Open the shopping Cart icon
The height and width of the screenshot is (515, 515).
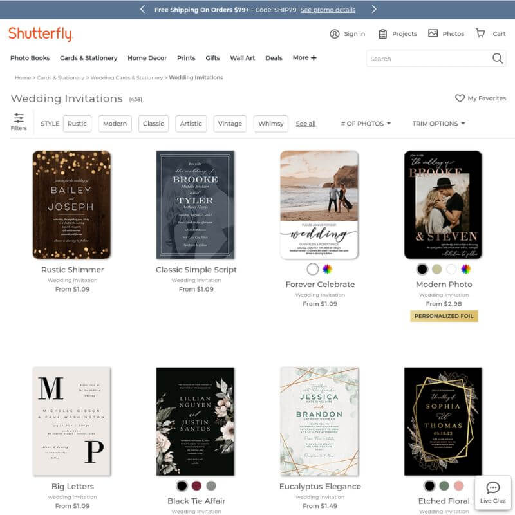[480, 33]
